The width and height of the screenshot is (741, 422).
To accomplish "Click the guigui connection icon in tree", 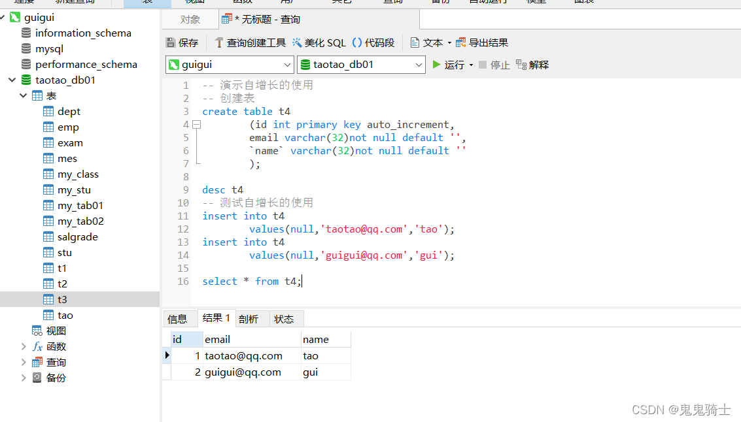I will [x=15, y=18].
